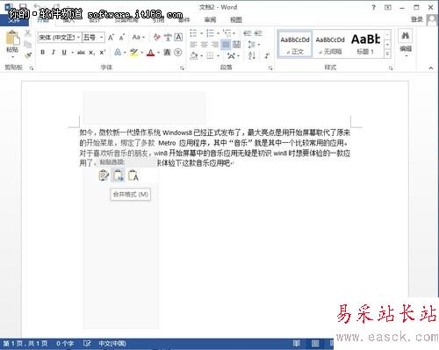439x350 pixels.
Task: Select the Format Painter brush
Action: (28, 55)
